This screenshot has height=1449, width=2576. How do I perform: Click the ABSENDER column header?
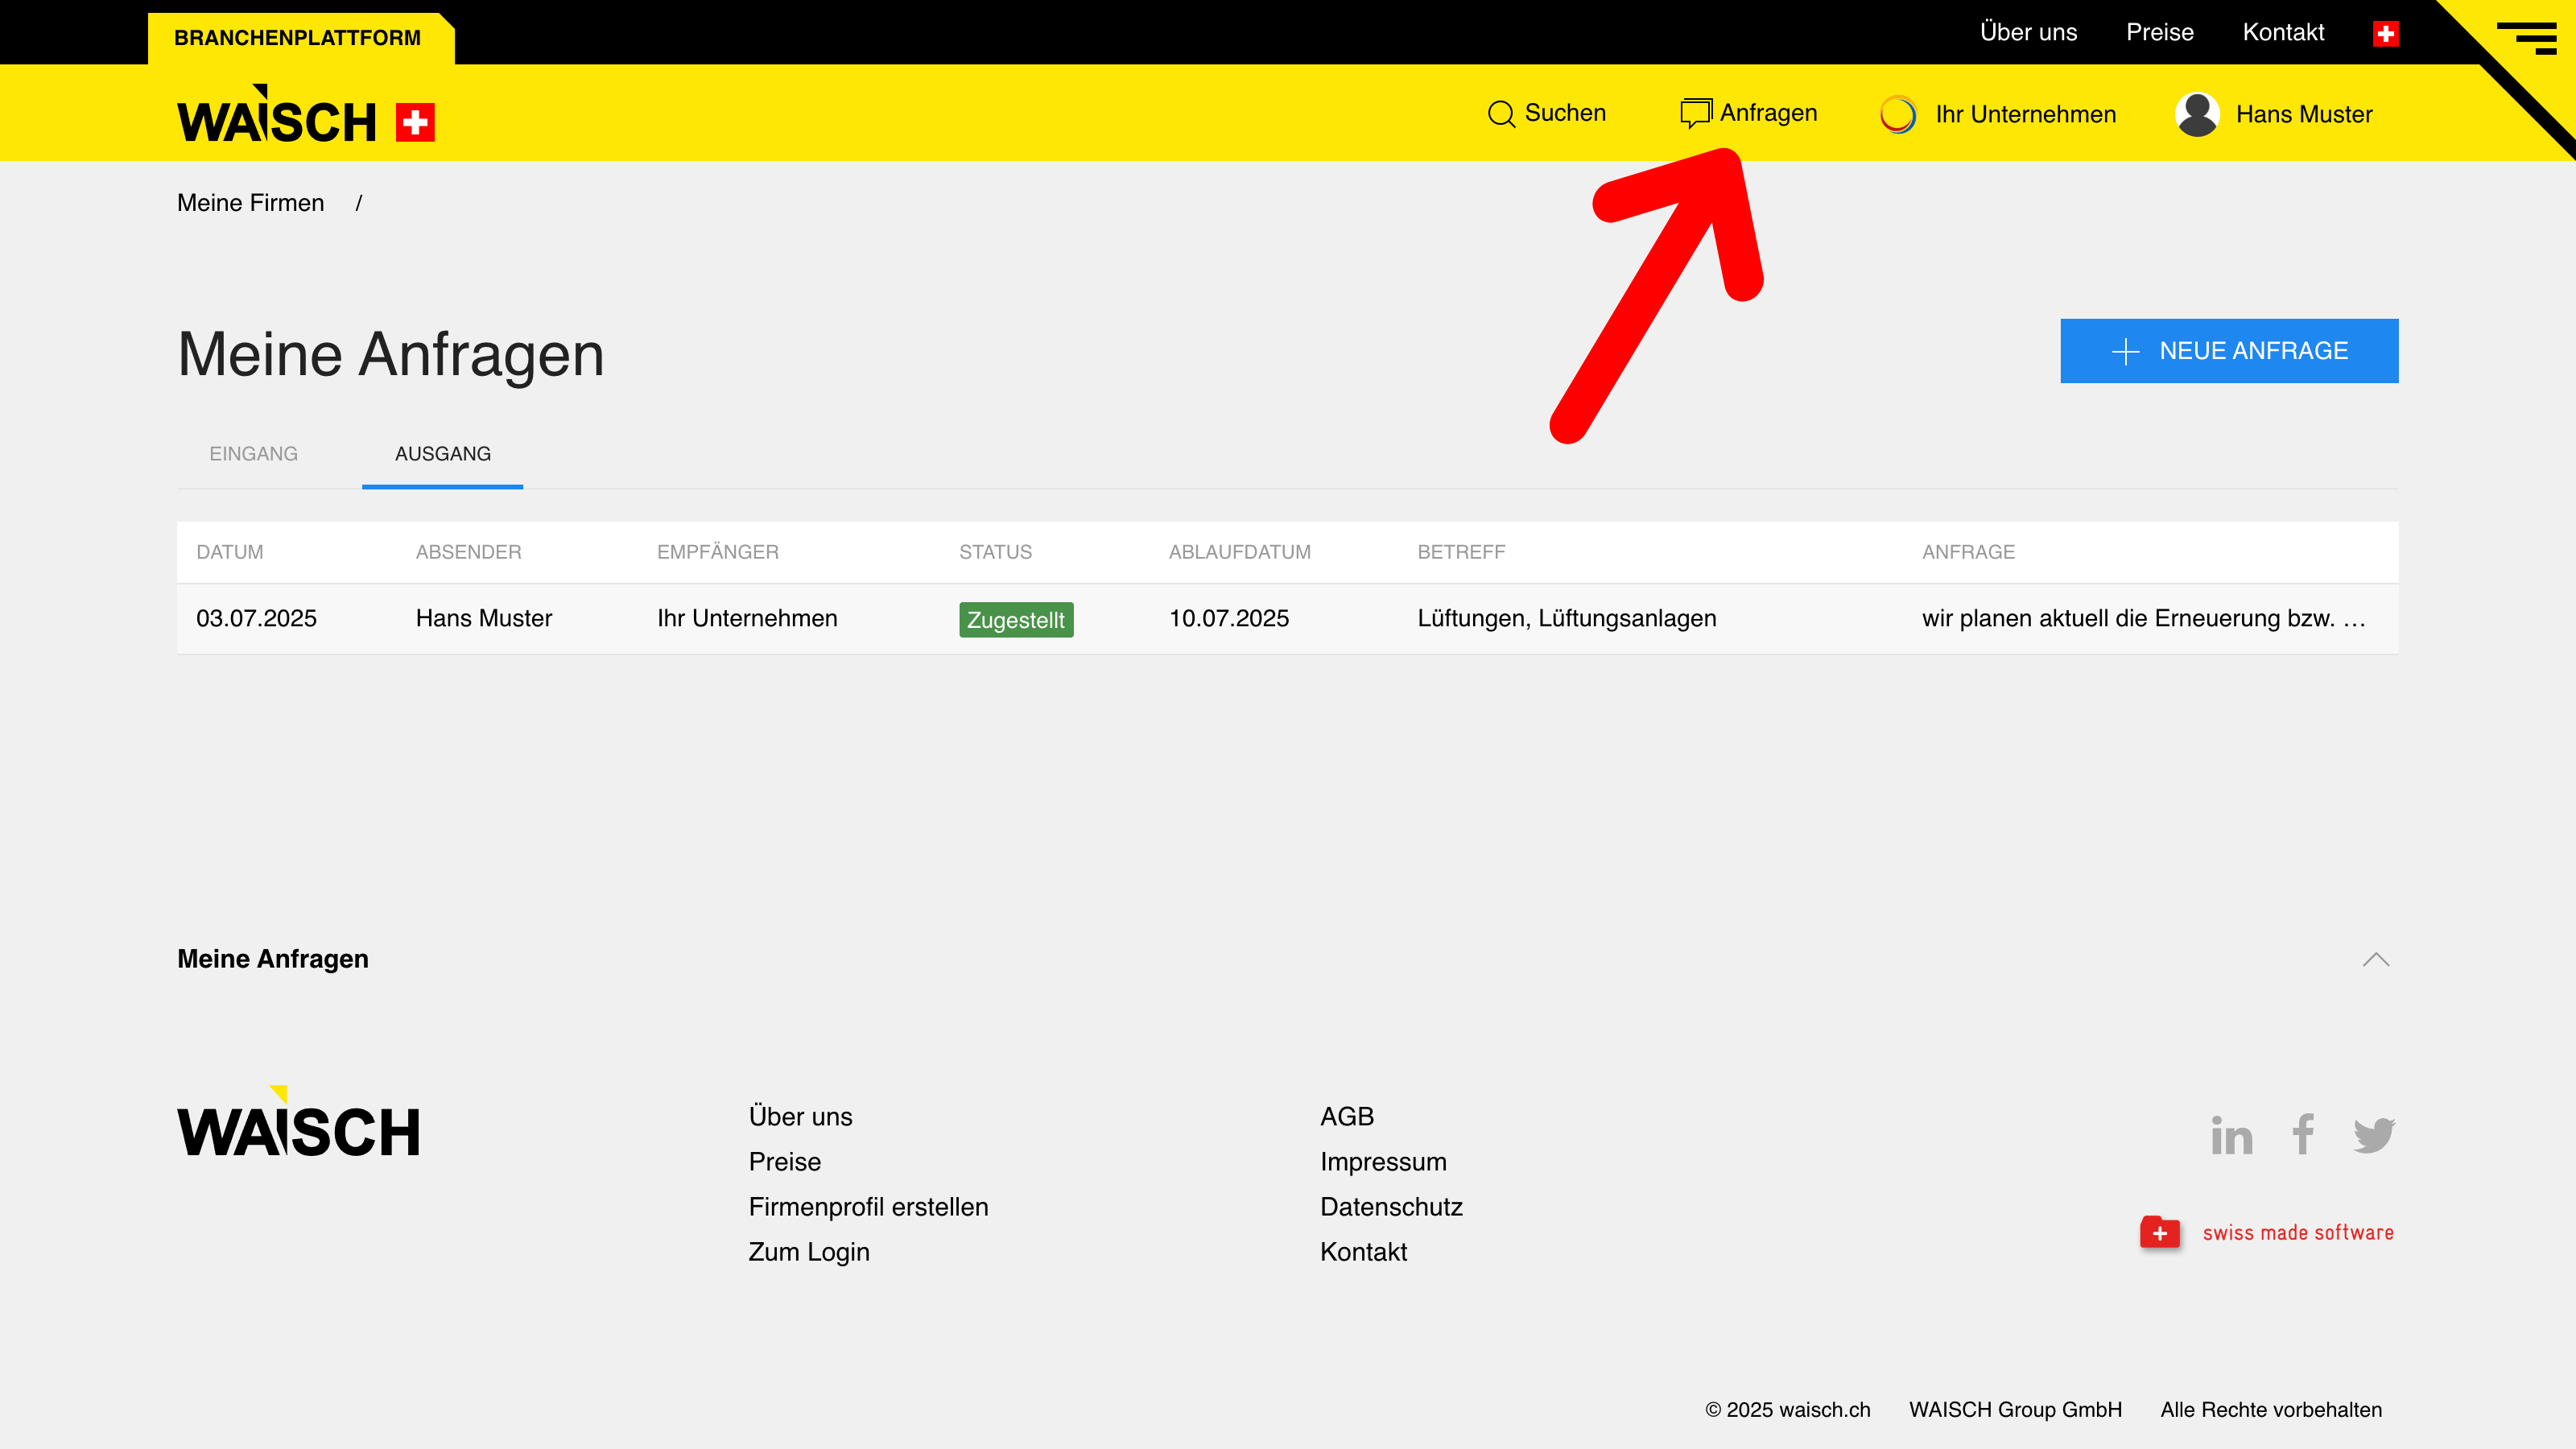pos(468,552)
